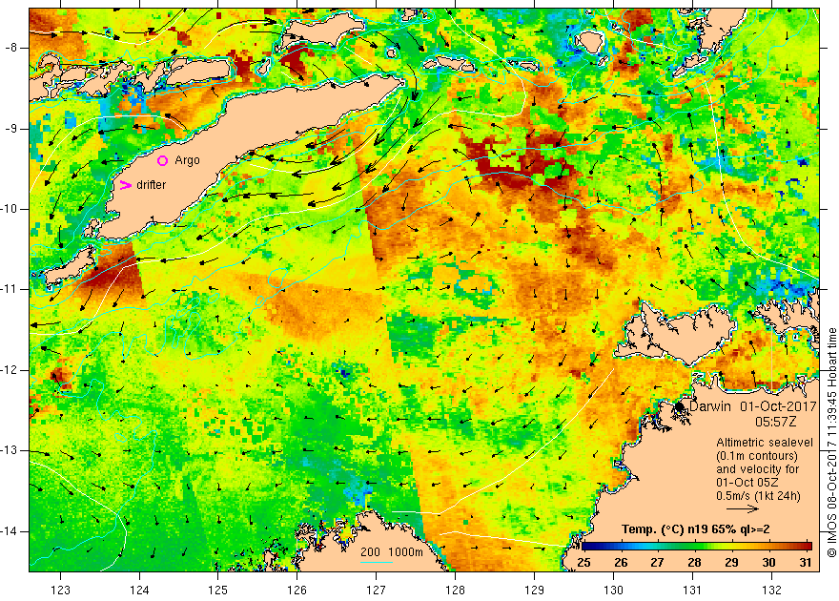This screenshot has width=839, height=601.
Task: Click longitude axis label '127'
Action: click(x=377, y=591)
